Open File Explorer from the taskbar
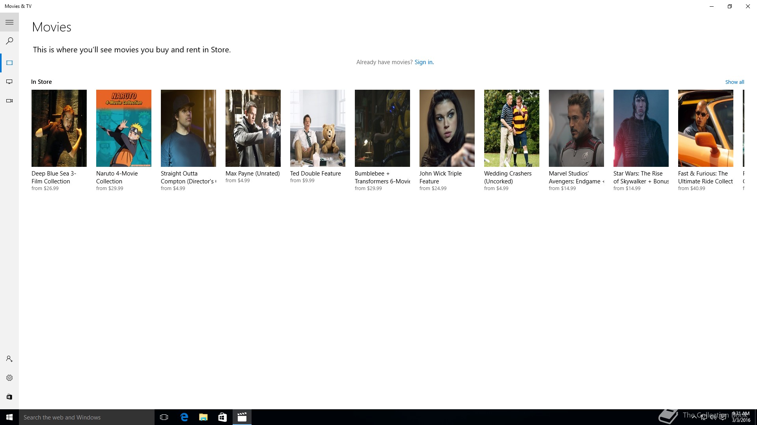 [203, 417]
